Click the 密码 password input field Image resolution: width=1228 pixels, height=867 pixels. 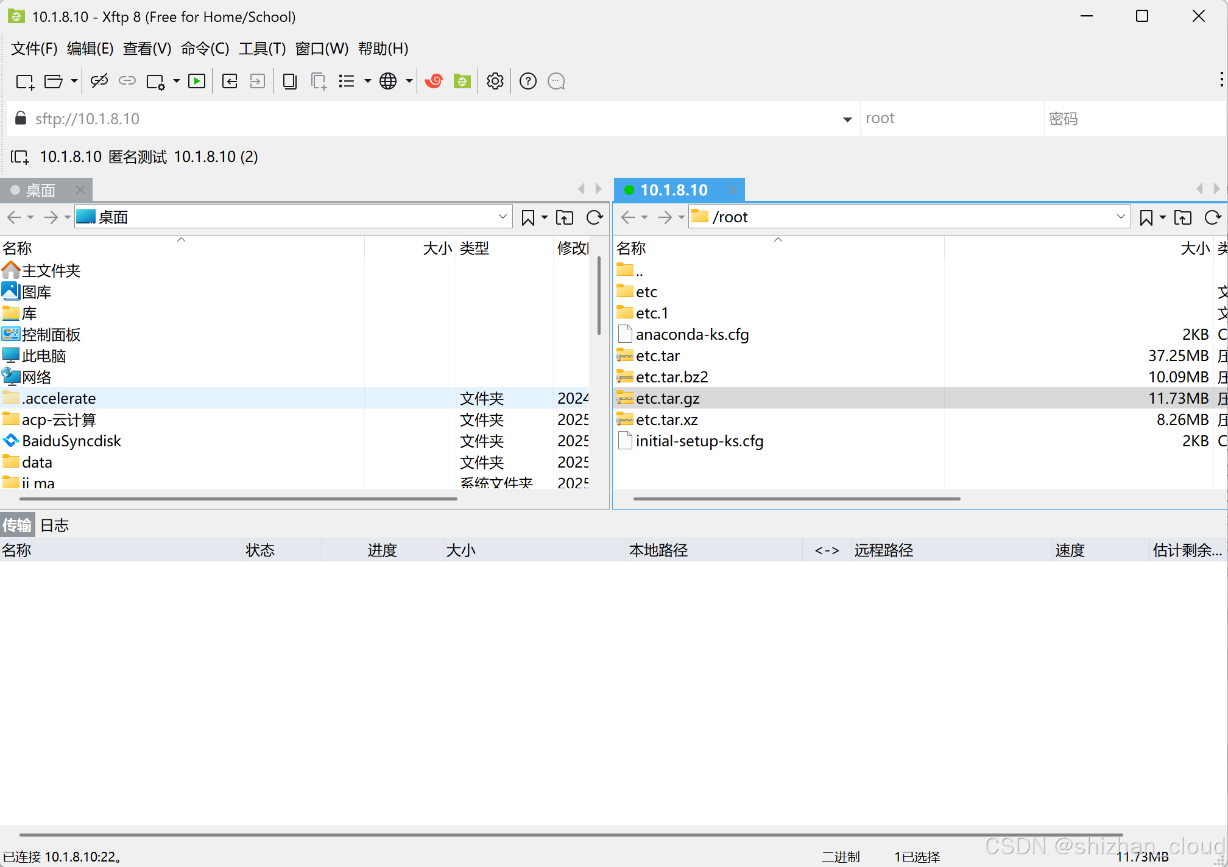tap(1133, 119)
